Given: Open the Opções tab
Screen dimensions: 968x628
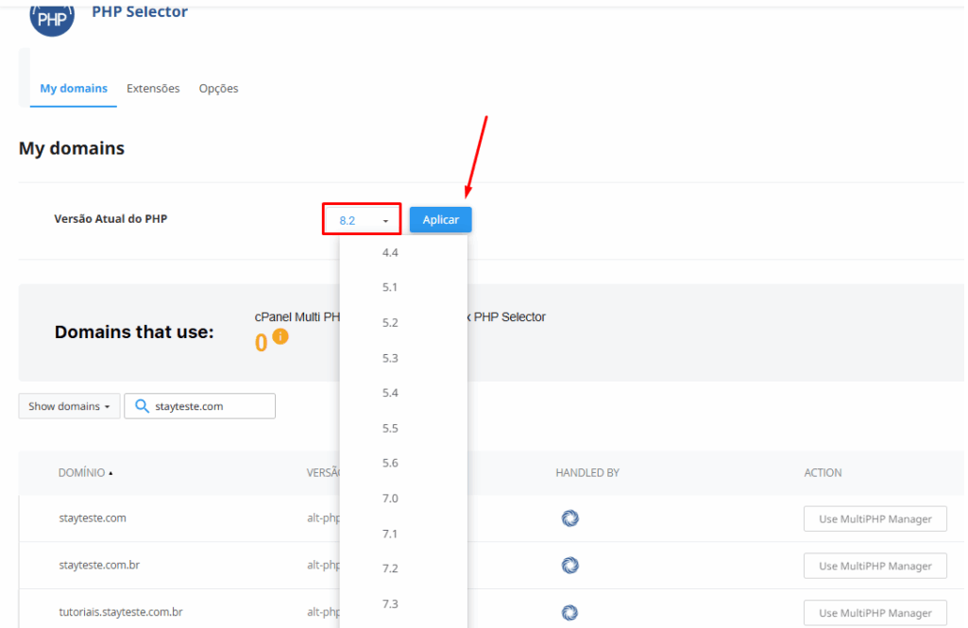Looking at the screenshot, I should (218, 89).
